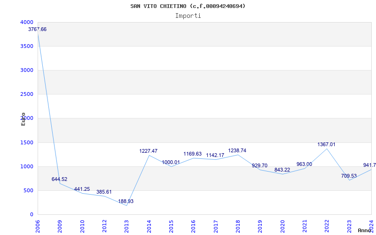The width and height of the screenshot is (376, 235).
Task: Click the 2006 year tick label
Action: (x=38, y=226)
